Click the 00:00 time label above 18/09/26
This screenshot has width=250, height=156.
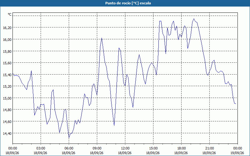click(x=12, y=149)
